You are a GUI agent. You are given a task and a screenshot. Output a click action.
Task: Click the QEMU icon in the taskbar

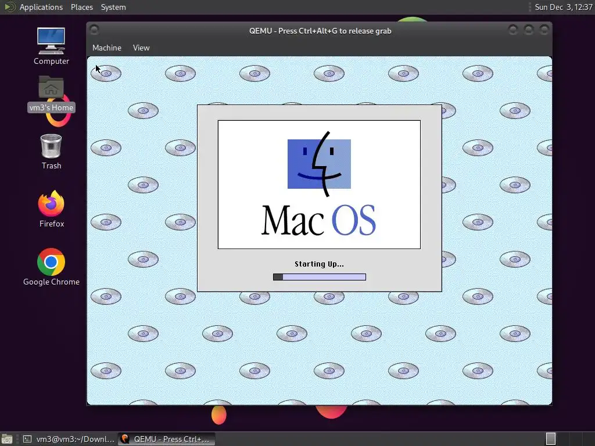[x=124, y=439]
